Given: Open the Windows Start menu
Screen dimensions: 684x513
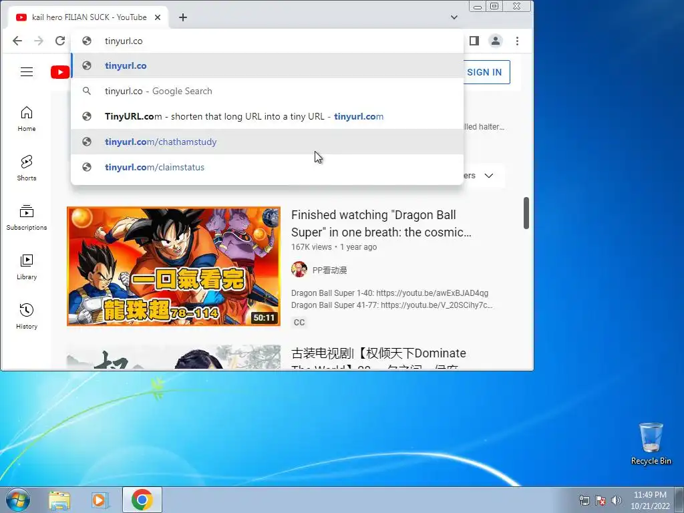Looking at the screenshot, I should [18, 500].
